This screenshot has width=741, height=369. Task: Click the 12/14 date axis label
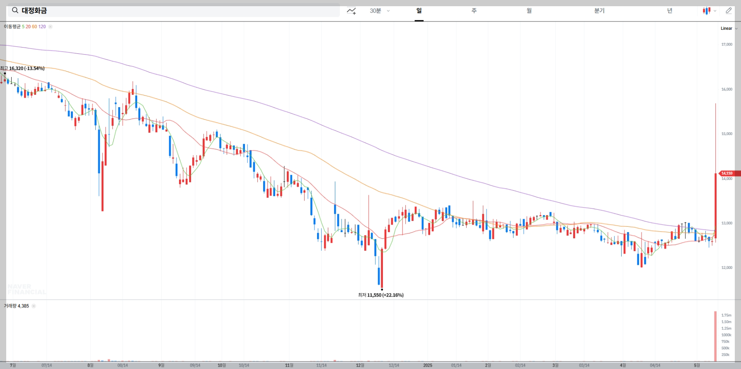coord(394,365)
